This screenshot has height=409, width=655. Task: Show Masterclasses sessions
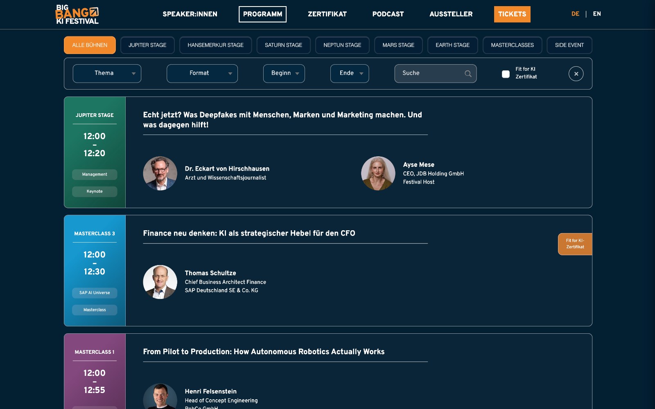(512, 45)
